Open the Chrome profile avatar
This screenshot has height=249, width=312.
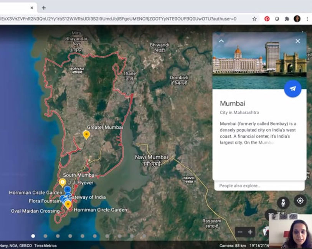pos(297,19)
